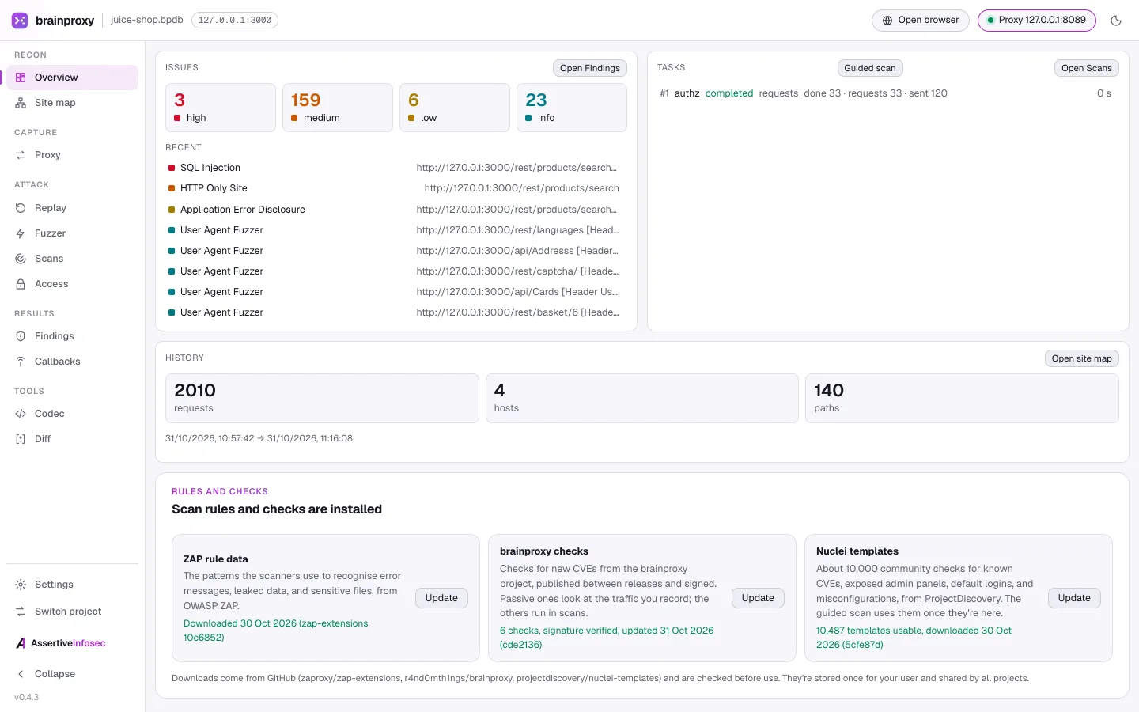Viewport: 1139px width, 712px height.
Task: Select the 159 medium issues card
Action: (338, 108)
